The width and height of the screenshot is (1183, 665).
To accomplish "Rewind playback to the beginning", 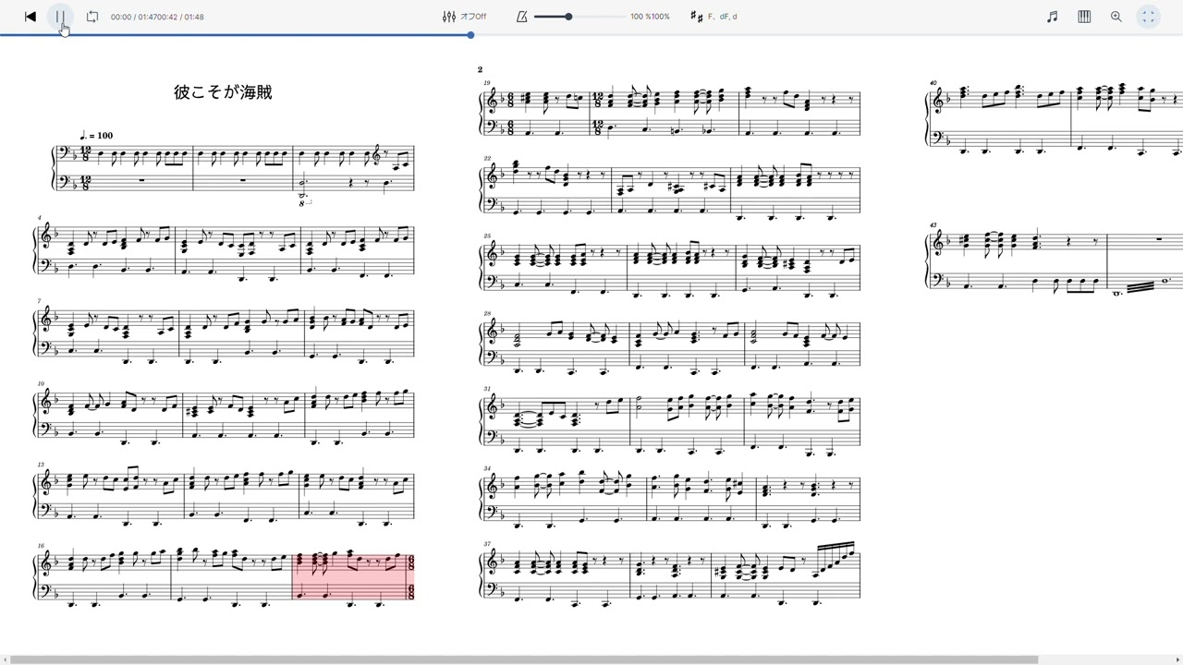I will [30, 17].
